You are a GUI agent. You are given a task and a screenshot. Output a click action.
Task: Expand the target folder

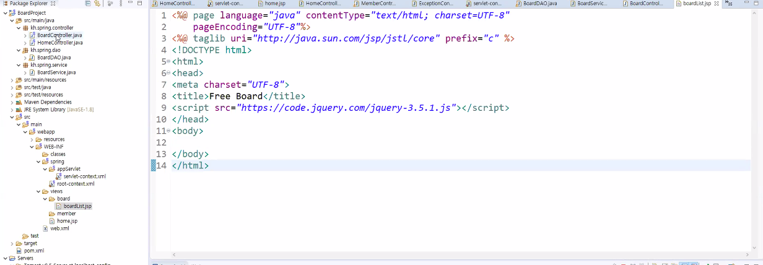click(x=12, y=243)
